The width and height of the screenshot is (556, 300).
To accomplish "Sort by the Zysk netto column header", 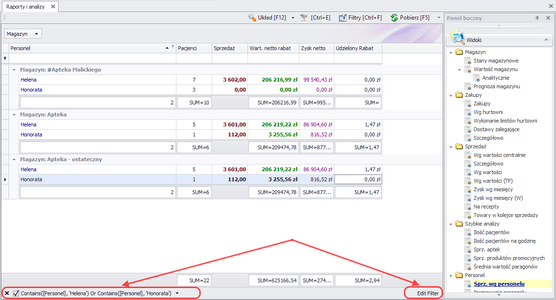I will 316,48.
